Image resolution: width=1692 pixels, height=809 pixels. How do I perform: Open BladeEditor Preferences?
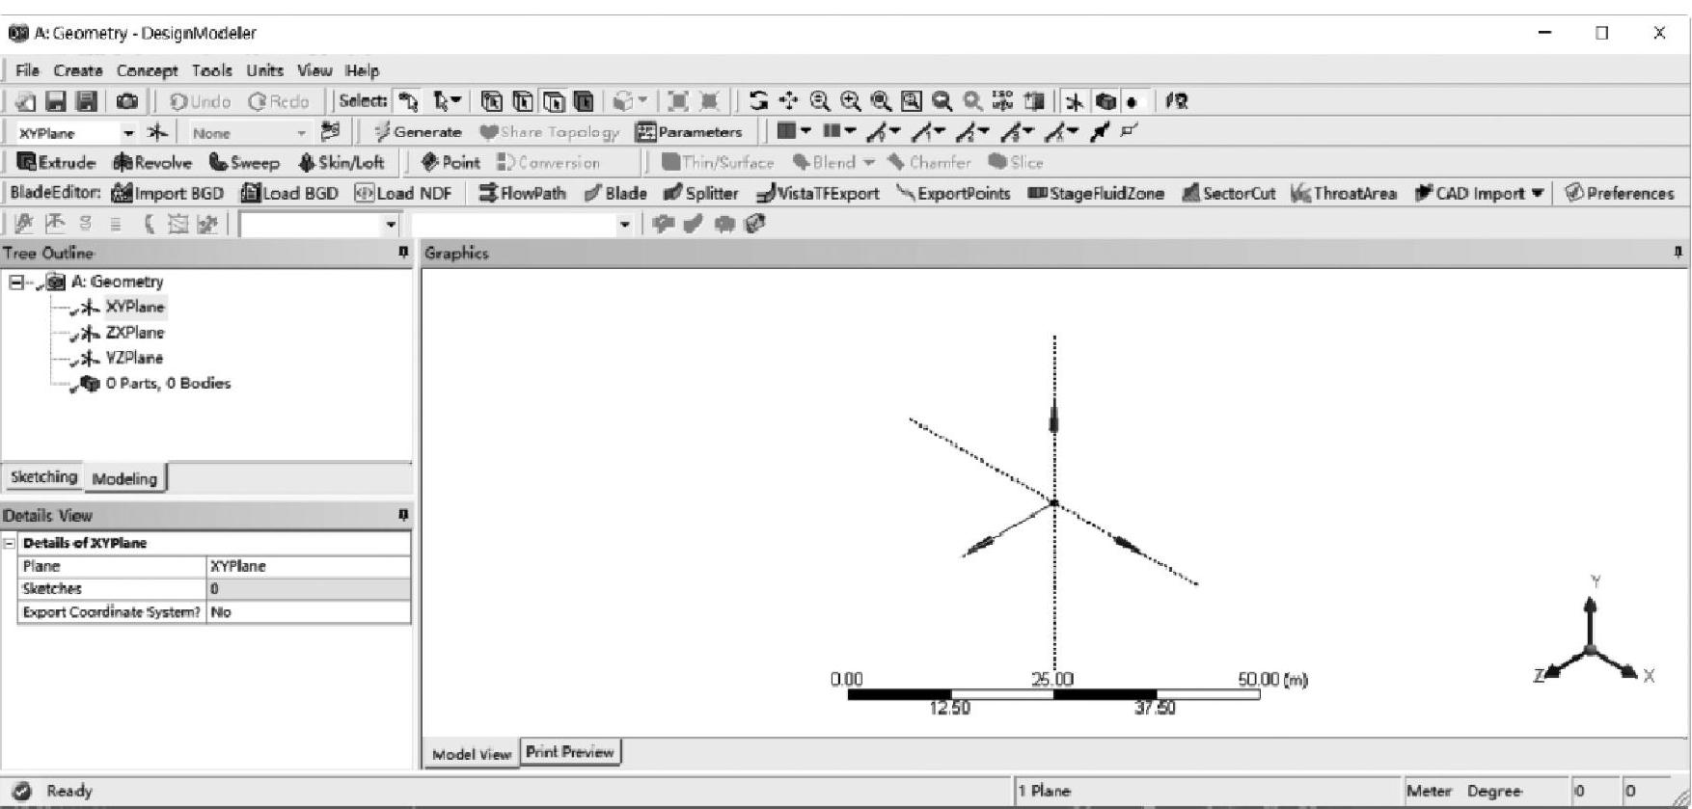[1620, 193]
